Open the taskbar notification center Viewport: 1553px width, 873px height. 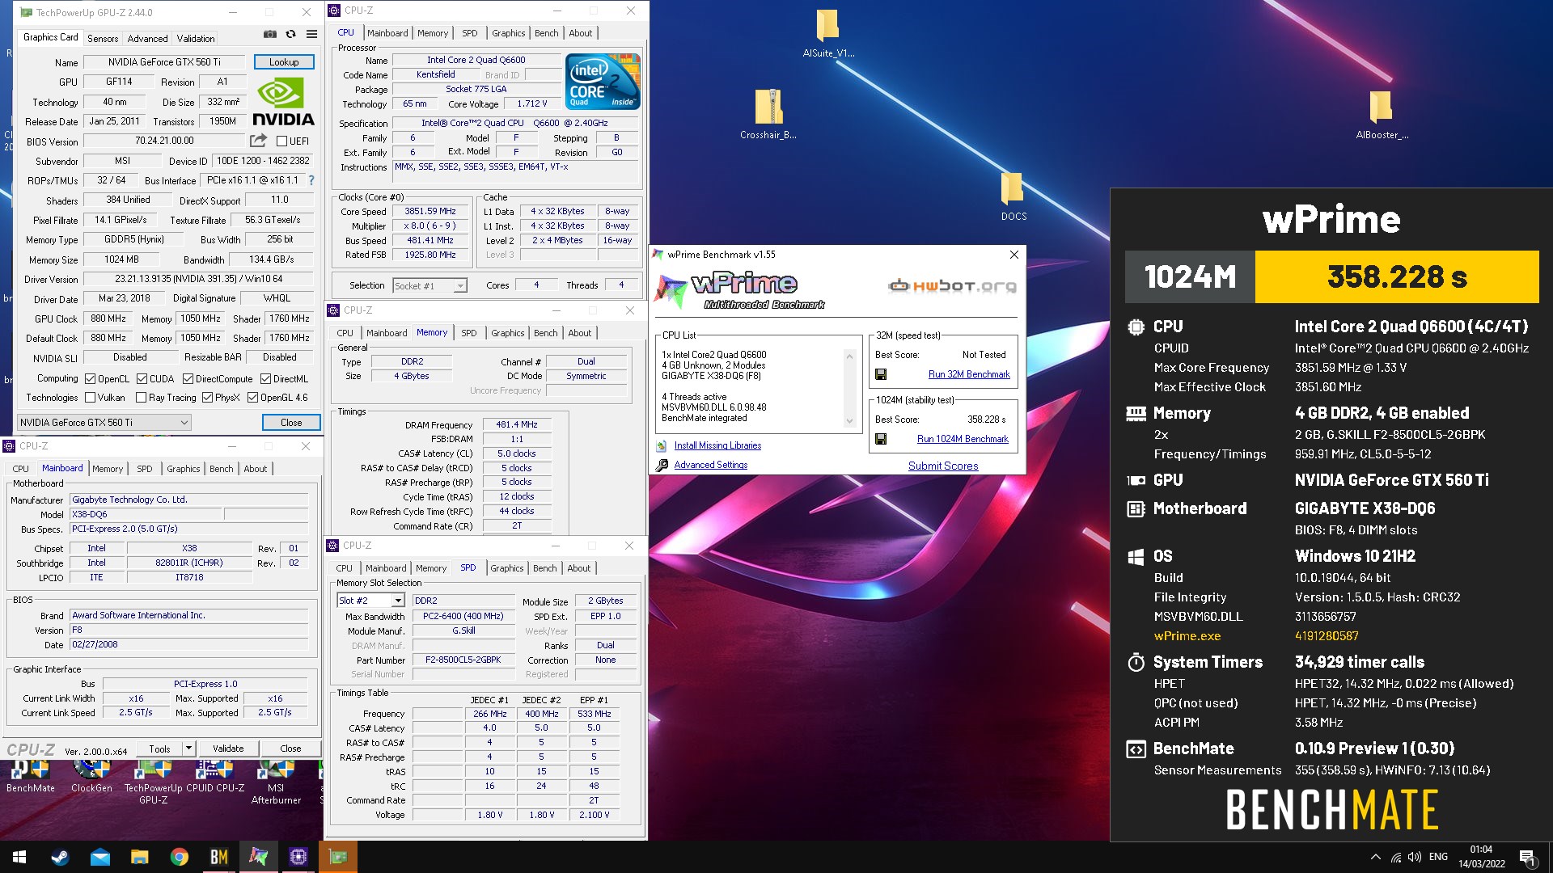click(1527, 857)
